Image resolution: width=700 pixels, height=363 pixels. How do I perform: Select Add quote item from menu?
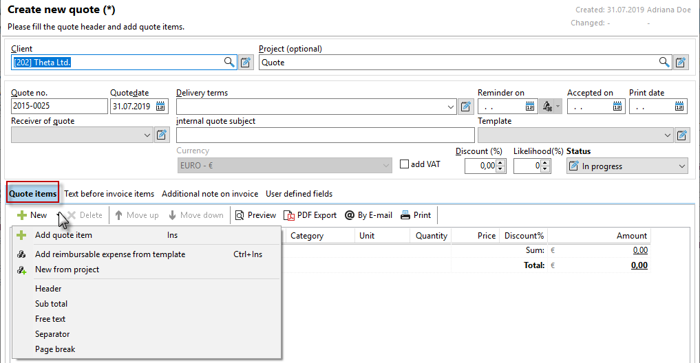(x=63, y=235)
